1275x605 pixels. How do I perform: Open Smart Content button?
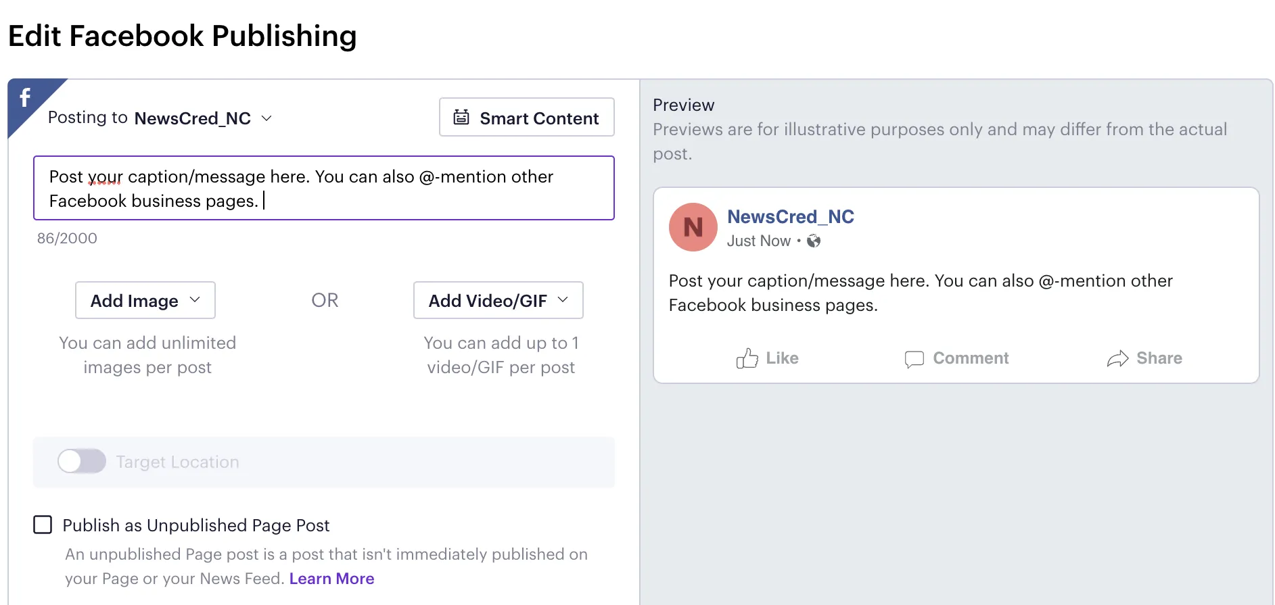[x=526, y=117]
